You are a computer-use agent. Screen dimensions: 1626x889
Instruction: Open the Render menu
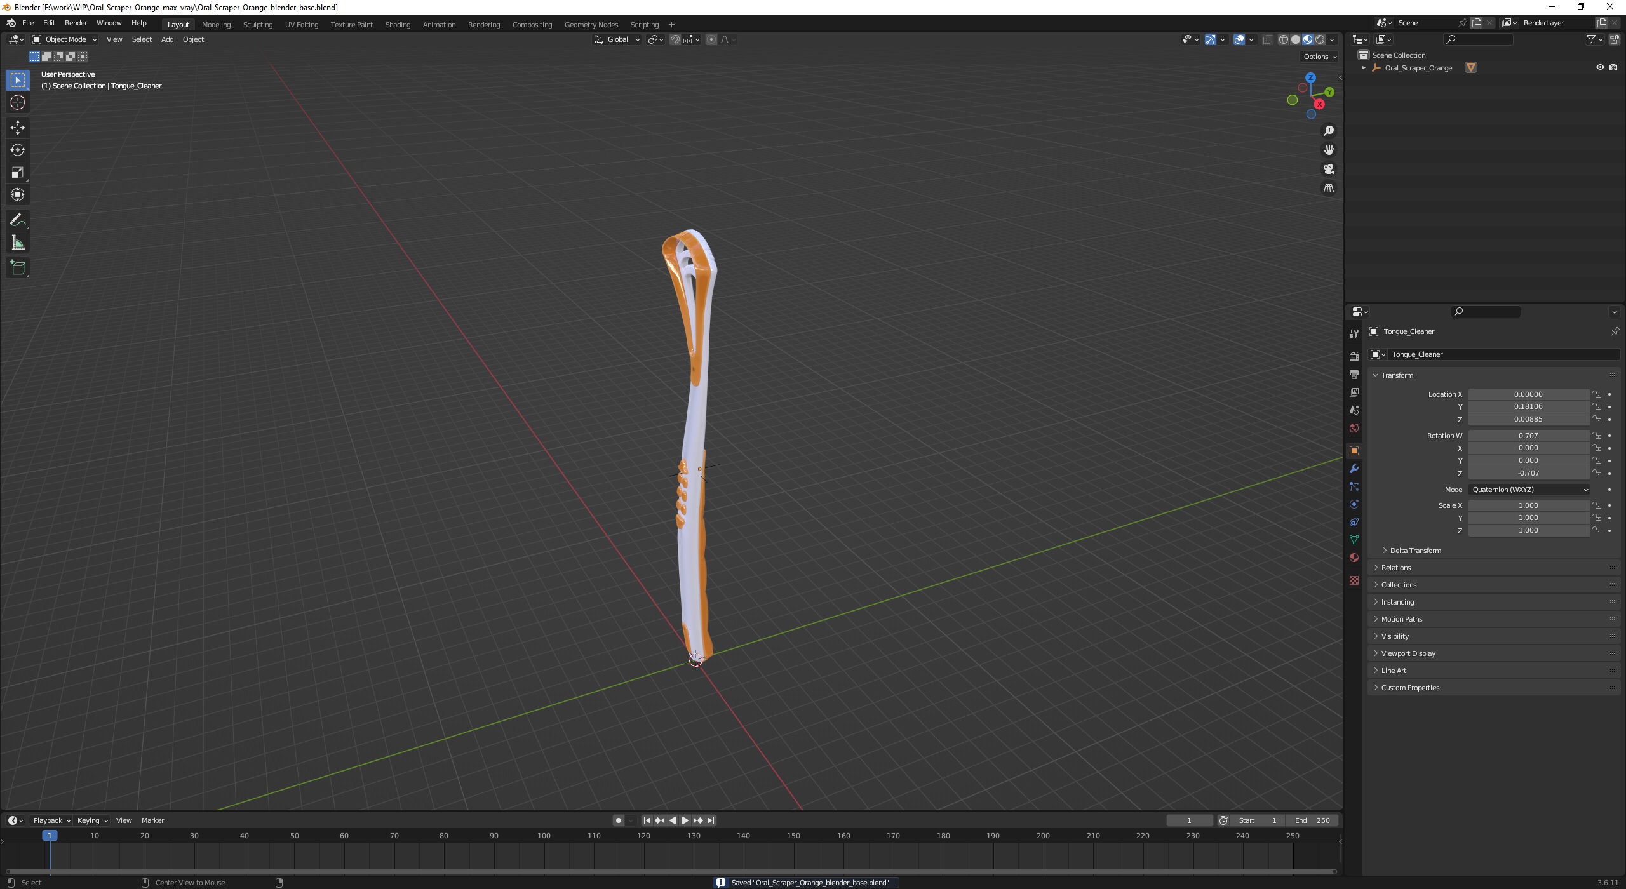(76, 23)
